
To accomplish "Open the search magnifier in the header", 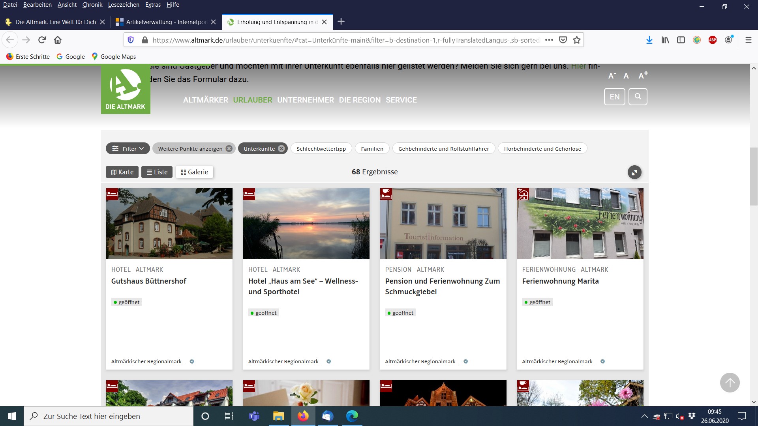I will tap(638, 97).
